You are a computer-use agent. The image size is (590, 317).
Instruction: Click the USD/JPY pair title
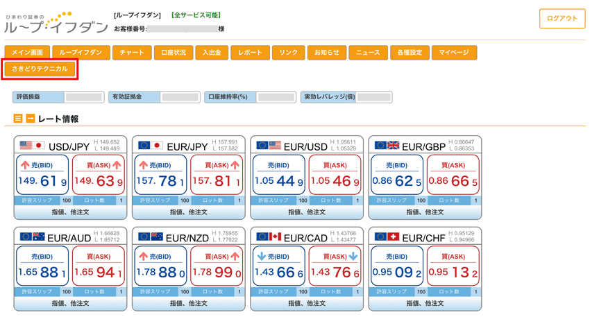point(69,146)
